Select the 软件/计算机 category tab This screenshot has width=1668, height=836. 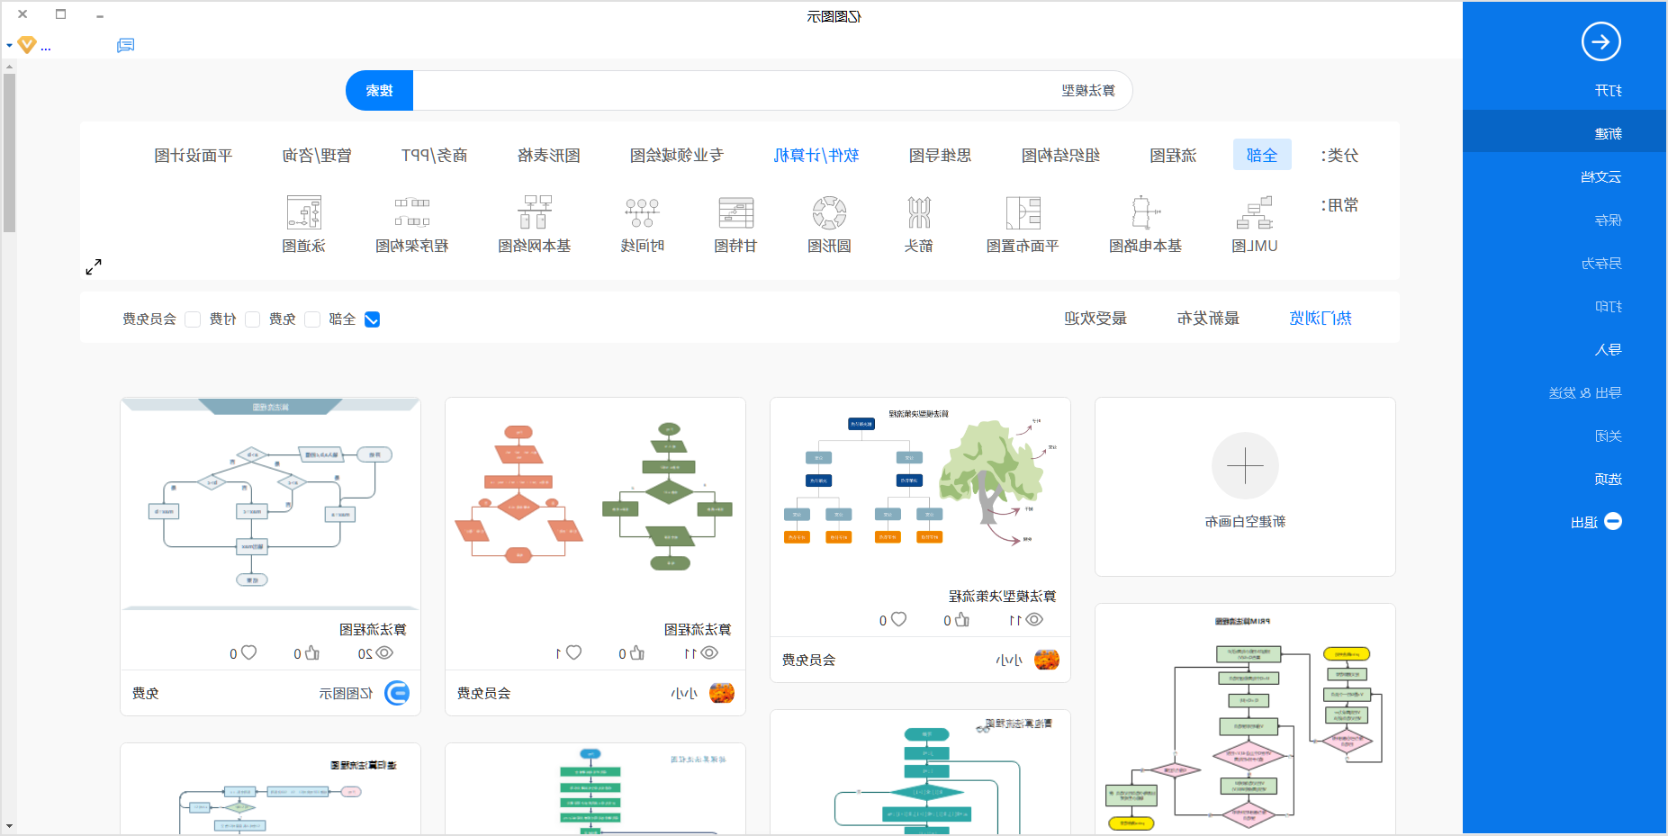(816, 155)
